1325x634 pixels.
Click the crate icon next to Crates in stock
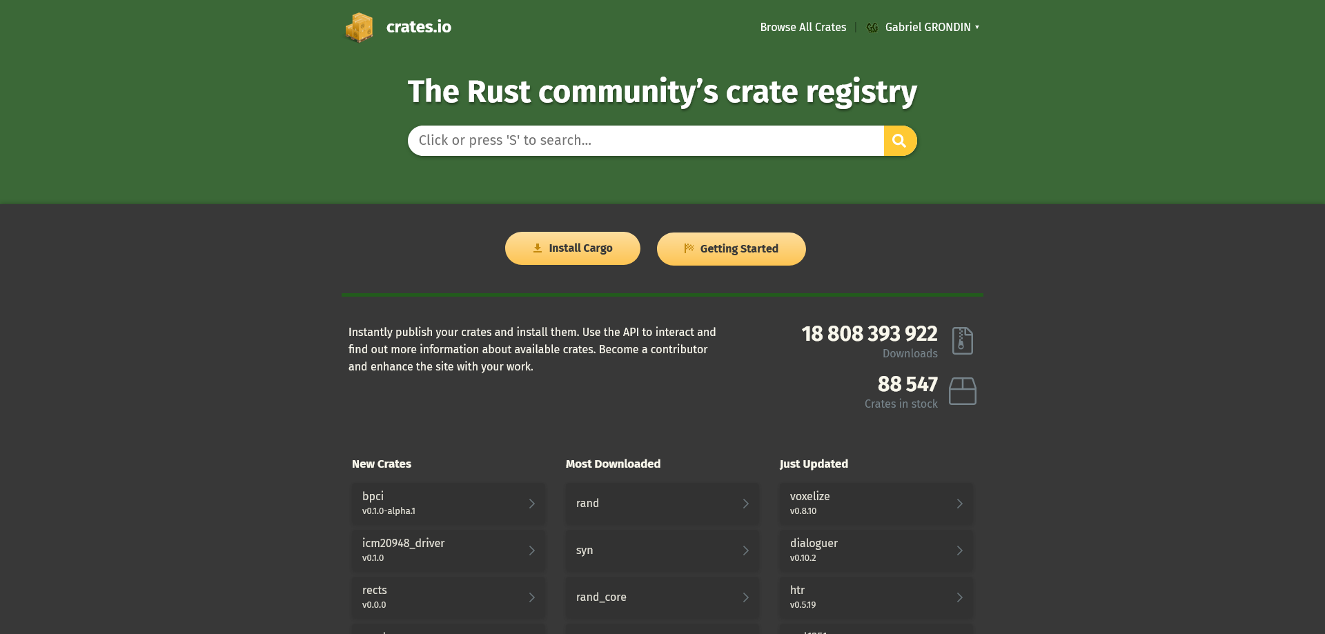click(x=964, y=391)
